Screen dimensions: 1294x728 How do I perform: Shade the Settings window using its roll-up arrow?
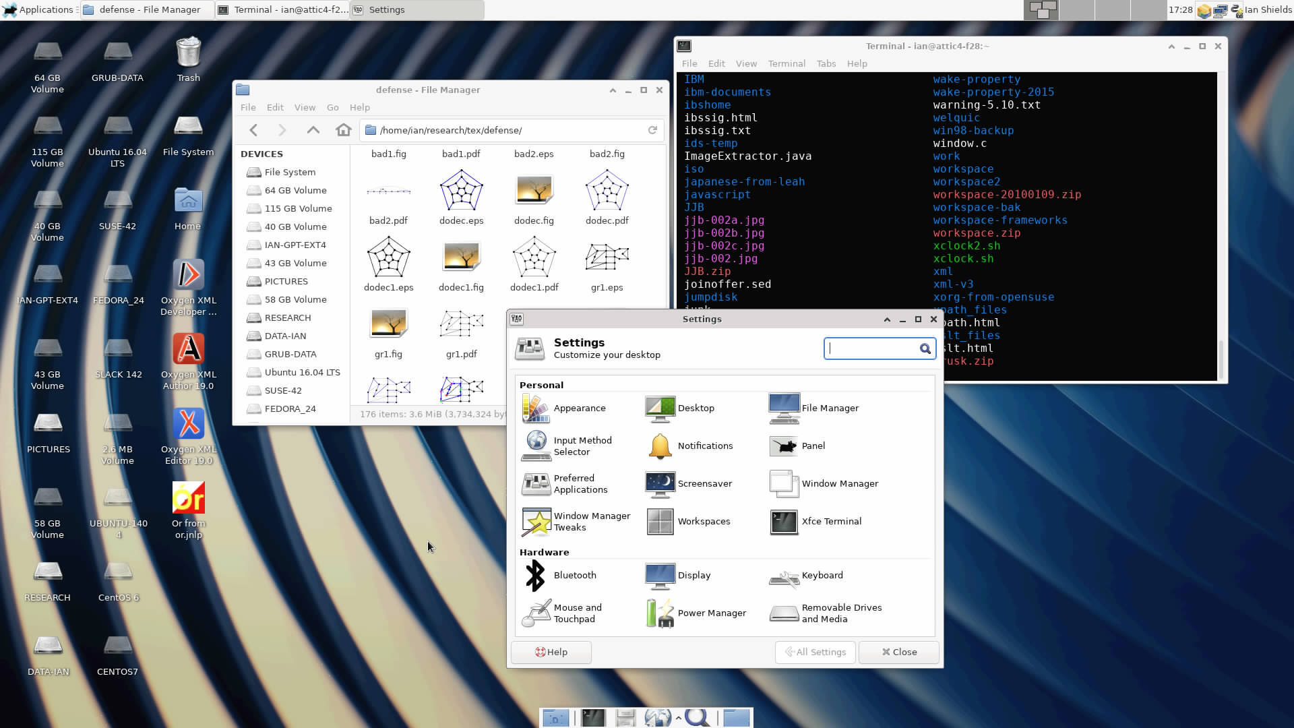[x=886, y=319]
